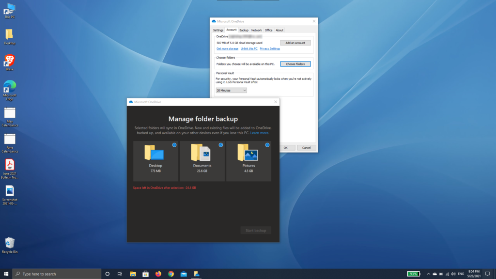This screenshot has height=279, width=496.
Task: Launch the Brave browser desktop icon
Action: pyautogui.click(x=10, y=62)
